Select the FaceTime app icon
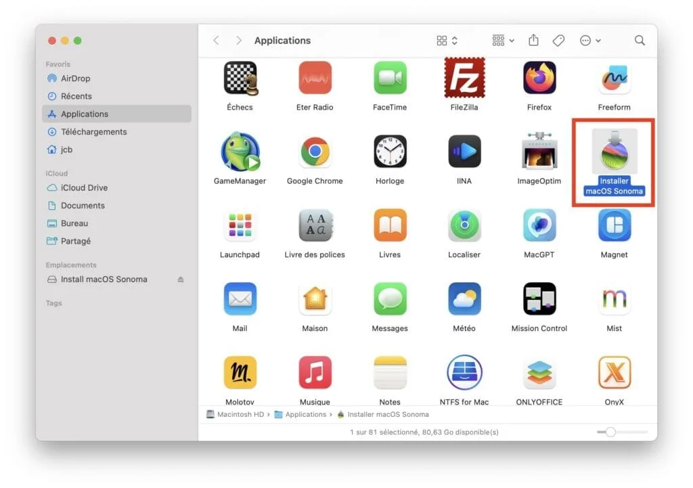 [x=390, y=79]
